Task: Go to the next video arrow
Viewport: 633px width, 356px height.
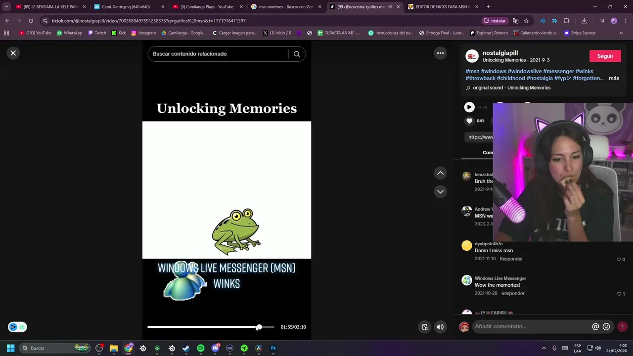Action: (x=440, y=191)
